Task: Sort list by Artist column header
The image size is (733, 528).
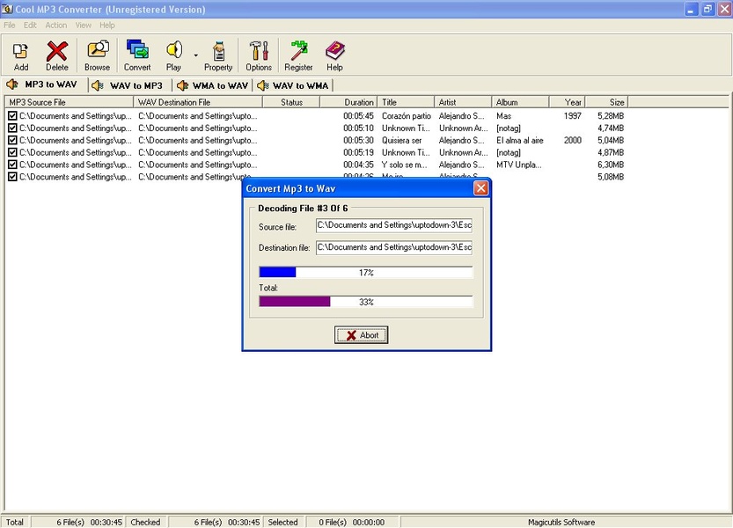Action: pos(463,102)
